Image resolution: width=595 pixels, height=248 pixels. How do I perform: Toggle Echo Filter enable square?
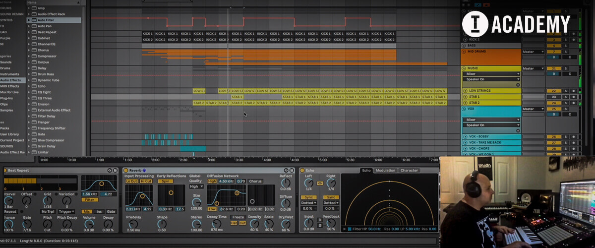(350, 229)
